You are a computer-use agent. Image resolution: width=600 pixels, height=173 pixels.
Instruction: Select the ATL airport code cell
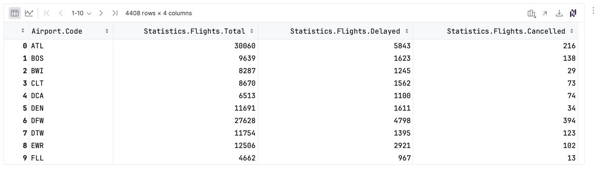[x=37, y=46]
